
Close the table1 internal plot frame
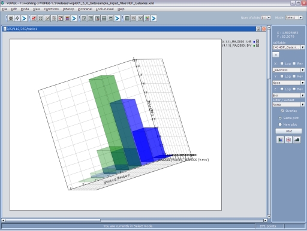(x=264, y=29)
